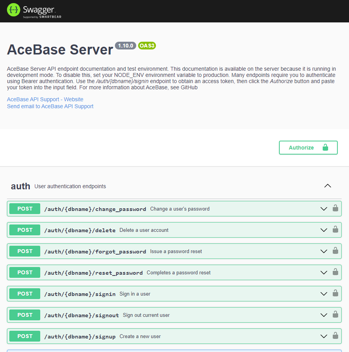This screenshot has height=352, width=349.
Task: Click lock icon on signup endpoint
Action: [x=335, y=336]
